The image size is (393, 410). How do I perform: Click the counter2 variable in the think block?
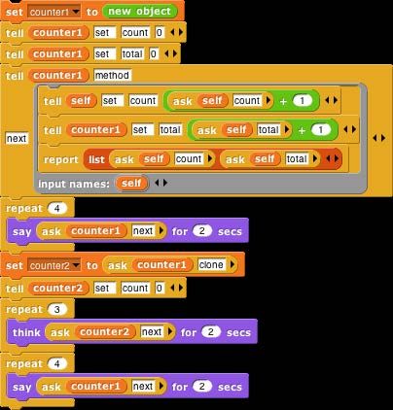(x=104, y=332)
